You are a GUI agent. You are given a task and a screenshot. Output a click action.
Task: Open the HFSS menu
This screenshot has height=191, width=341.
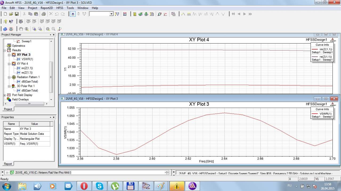(60, 8)
